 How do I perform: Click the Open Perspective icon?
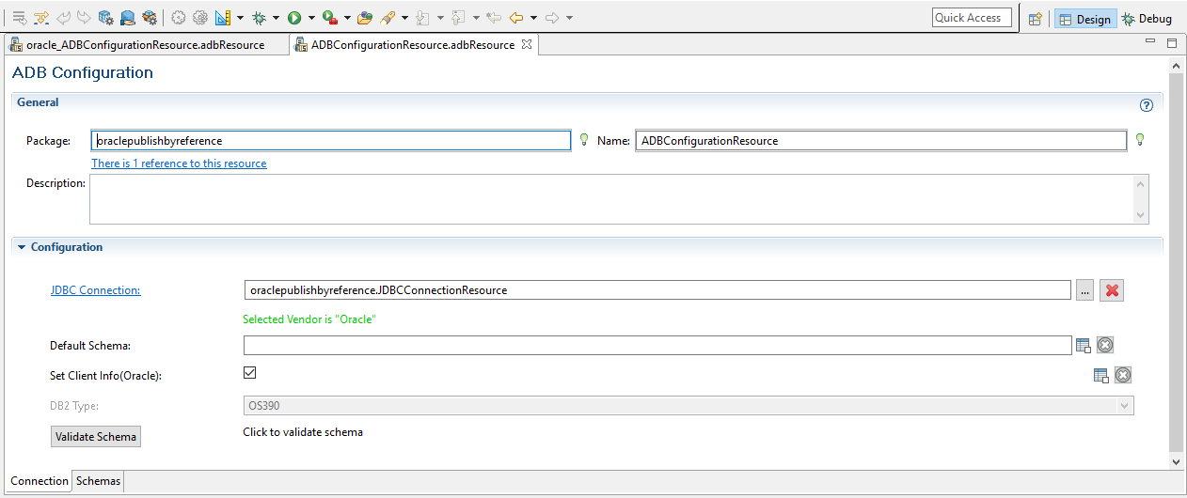coord(1035,19)
